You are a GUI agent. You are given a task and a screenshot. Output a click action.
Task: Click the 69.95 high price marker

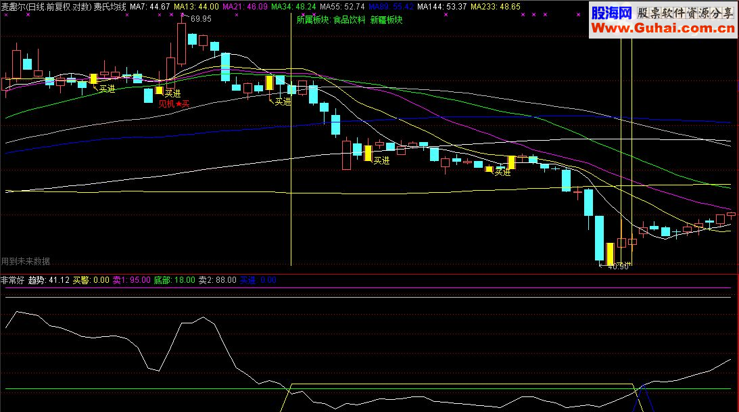201,19
